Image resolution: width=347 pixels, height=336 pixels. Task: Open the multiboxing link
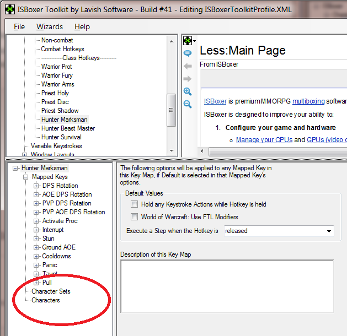(x=308, y=101)
